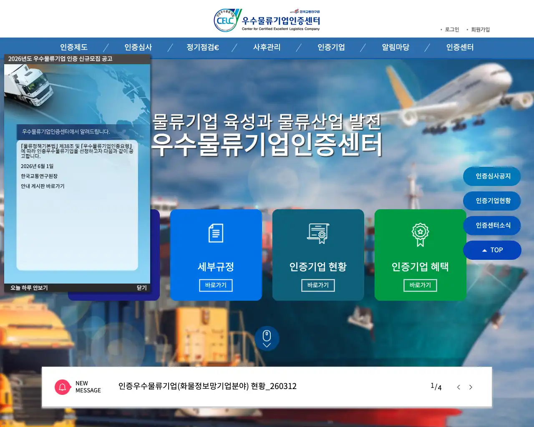Viewport: 534px width, 427px height.
Task: Click the 인증기업 혜택 award ribbon icon
Action: 420,234
